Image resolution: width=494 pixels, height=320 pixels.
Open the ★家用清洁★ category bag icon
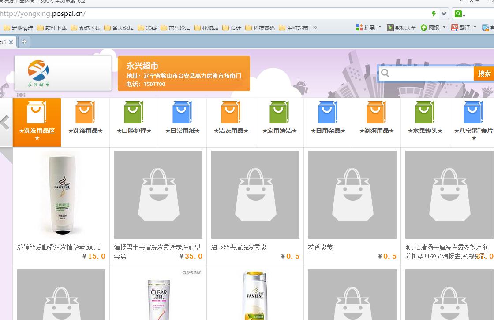click(x=279, y=113)
